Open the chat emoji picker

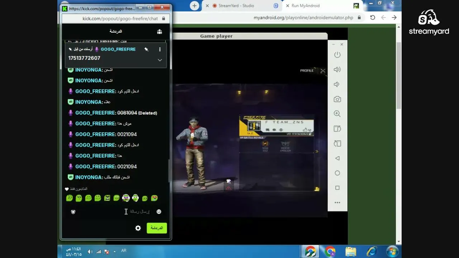click(159, 212)
